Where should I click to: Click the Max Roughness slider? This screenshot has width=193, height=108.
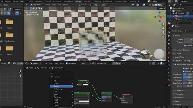pos(188,77)
